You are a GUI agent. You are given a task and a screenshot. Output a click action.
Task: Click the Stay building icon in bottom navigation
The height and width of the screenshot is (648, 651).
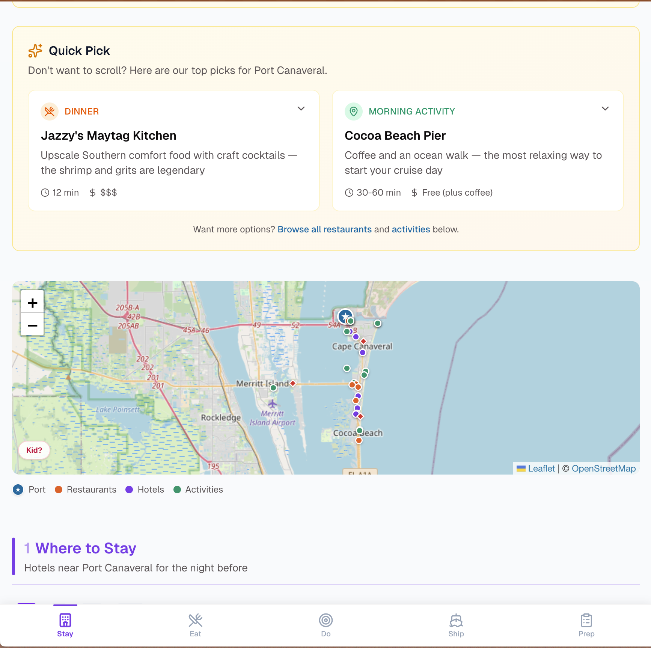coord(65,620)
